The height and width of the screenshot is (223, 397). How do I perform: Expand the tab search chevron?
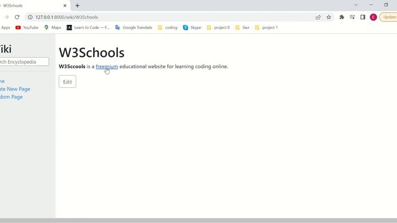tap(356, 5)
